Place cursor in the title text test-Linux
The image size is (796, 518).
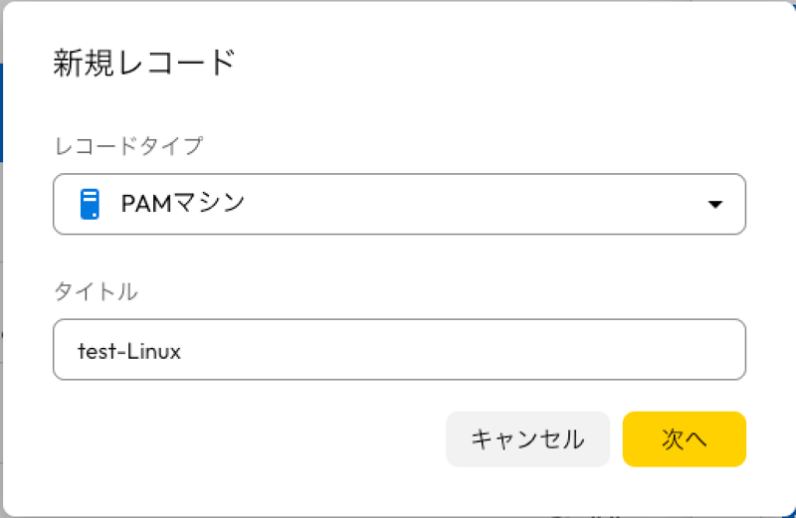click(129, 351)
